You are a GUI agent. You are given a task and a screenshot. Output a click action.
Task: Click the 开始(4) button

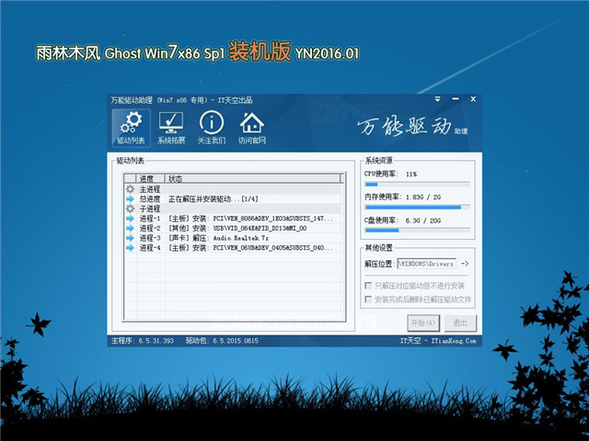pyautogui.click(x=423, y=322)
